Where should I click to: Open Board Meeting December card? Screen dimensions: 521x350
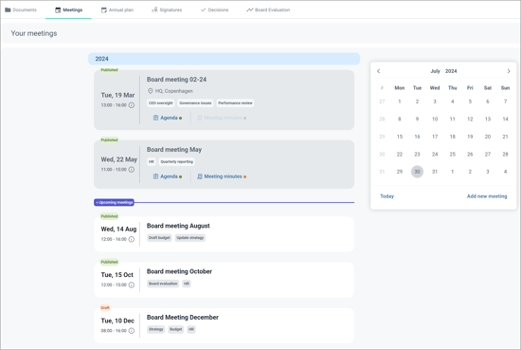point(224,325)
